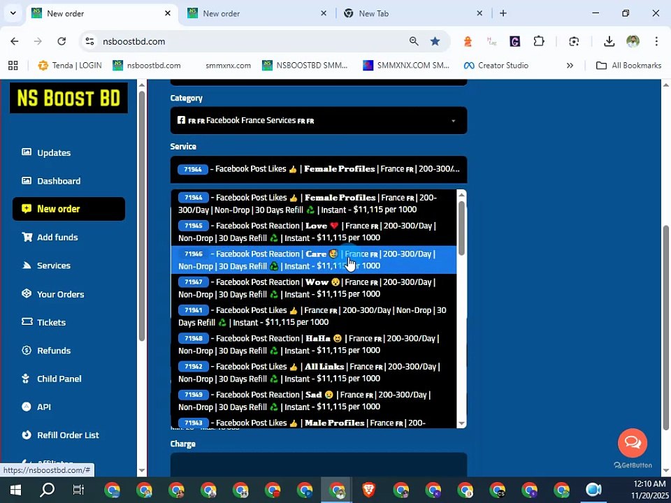This screenshot has width=671, height=503.
Task: Open the zoom magnifier in address bar
Action: [x=414, y=41]
